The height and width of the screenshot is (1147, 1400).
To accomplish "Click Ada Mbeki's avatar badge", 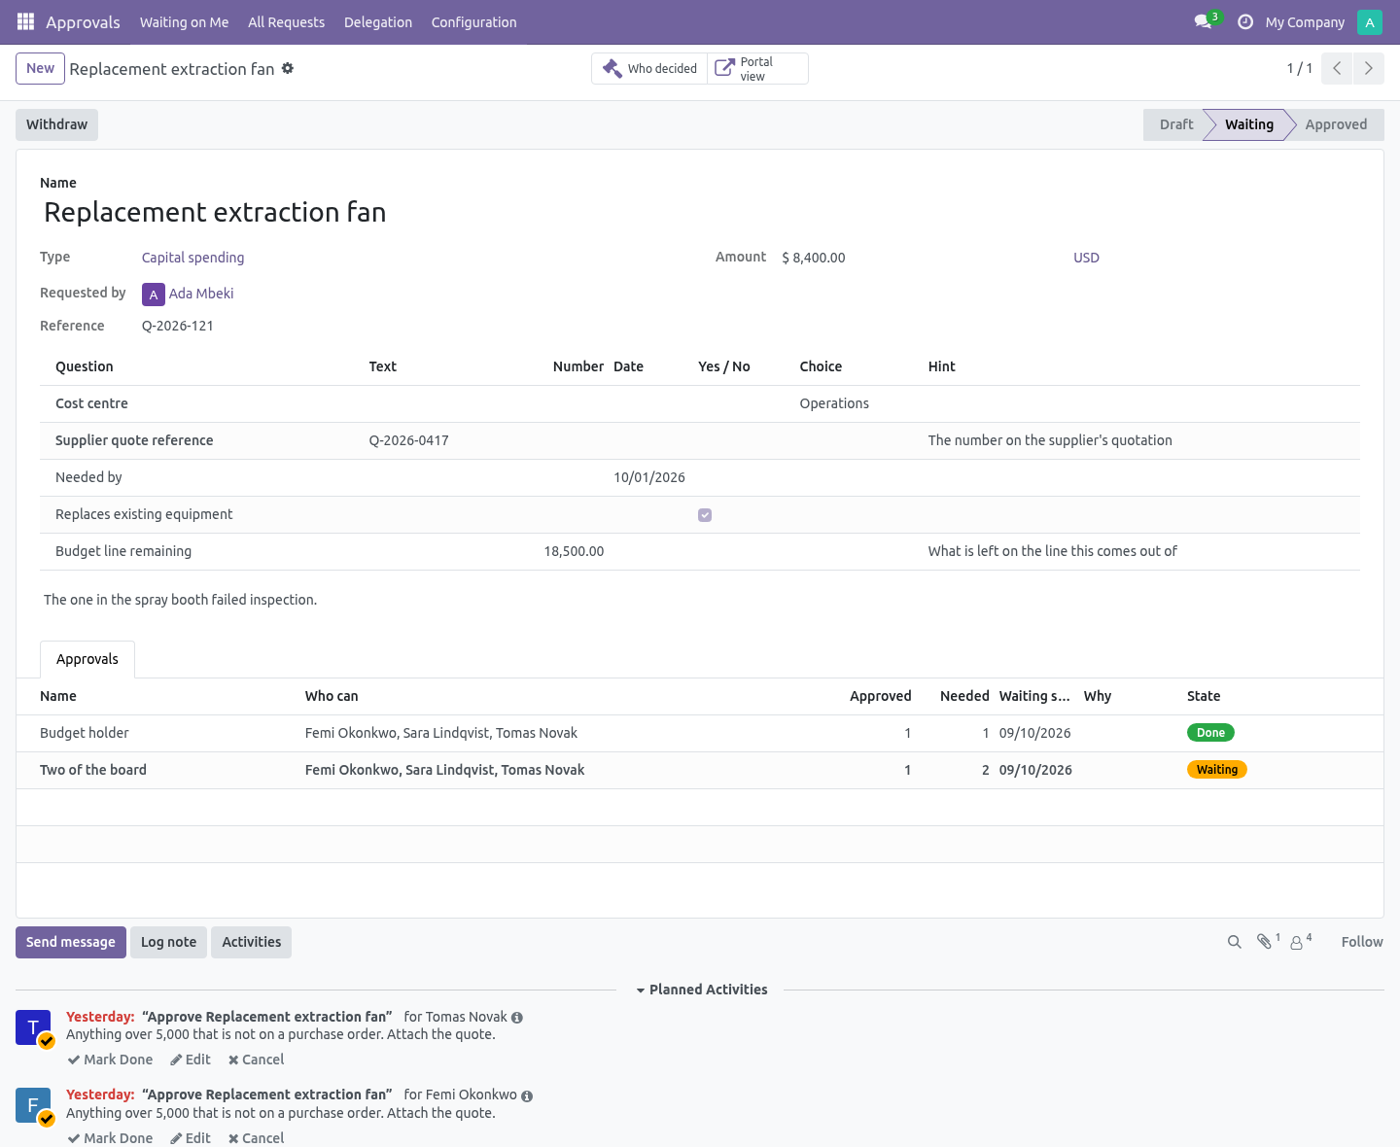I will coord(154,295).
